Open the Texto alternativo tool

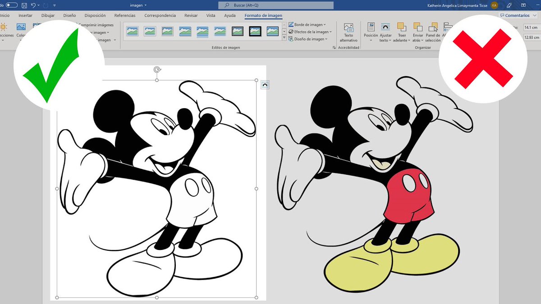coord(348,33)
